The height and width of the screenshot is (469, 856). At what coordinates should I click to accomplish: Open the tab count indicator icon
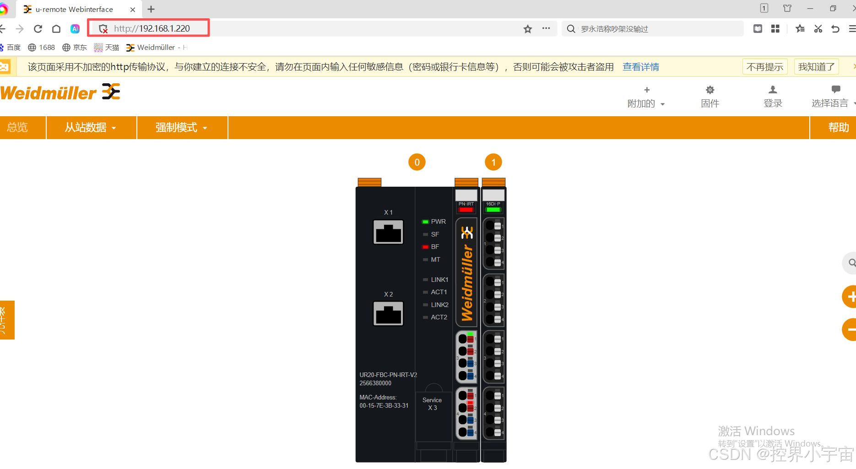[764, 8]
